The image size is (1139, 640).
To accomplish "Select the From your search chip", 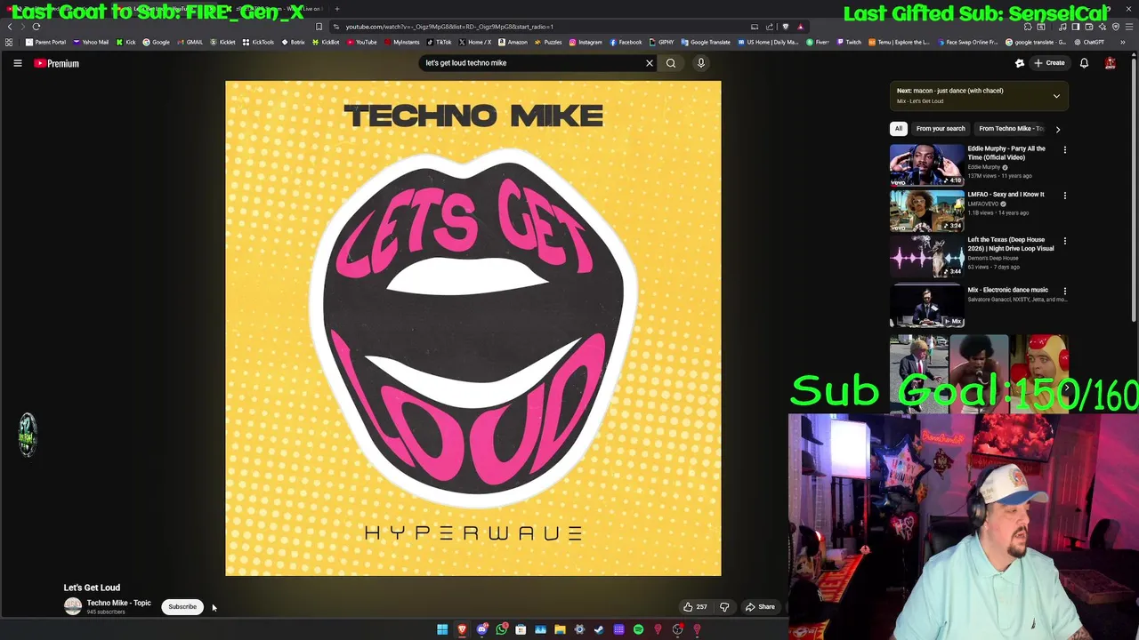I will coord(941,129).
